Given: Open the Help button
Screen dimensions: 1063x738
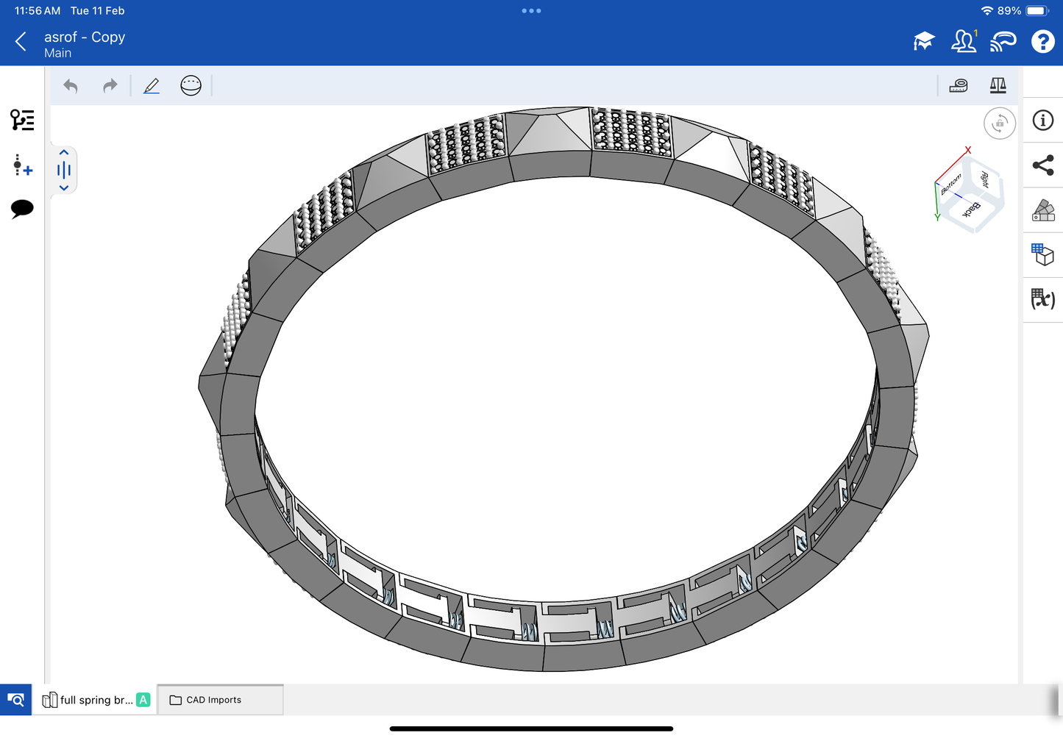Looking at the screenshot, I should click(1042, 42).
